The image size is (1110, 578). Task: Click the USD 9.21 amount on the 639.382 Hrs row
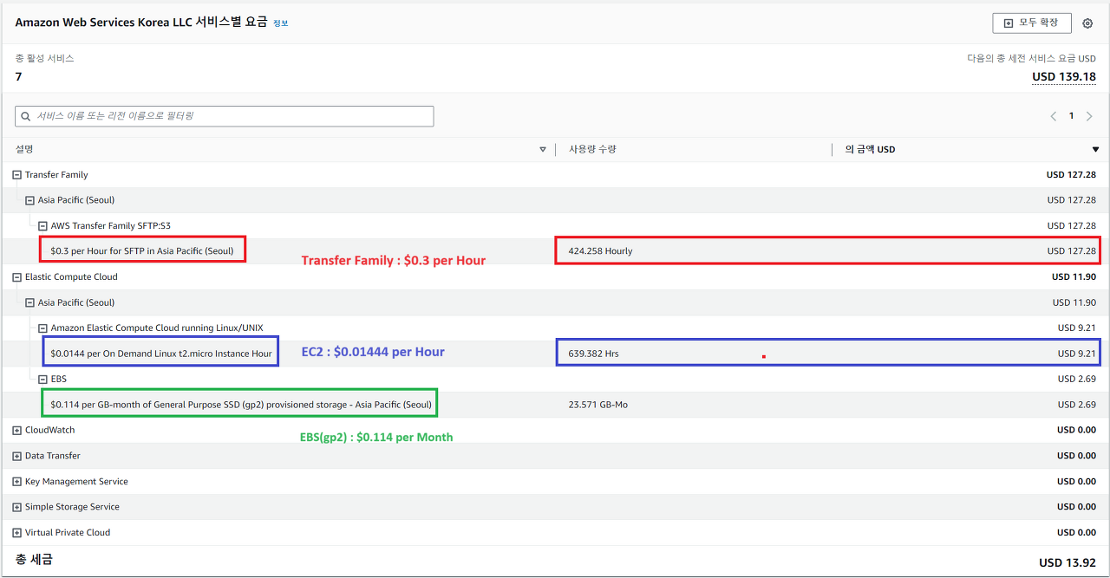coord(1077,354)
